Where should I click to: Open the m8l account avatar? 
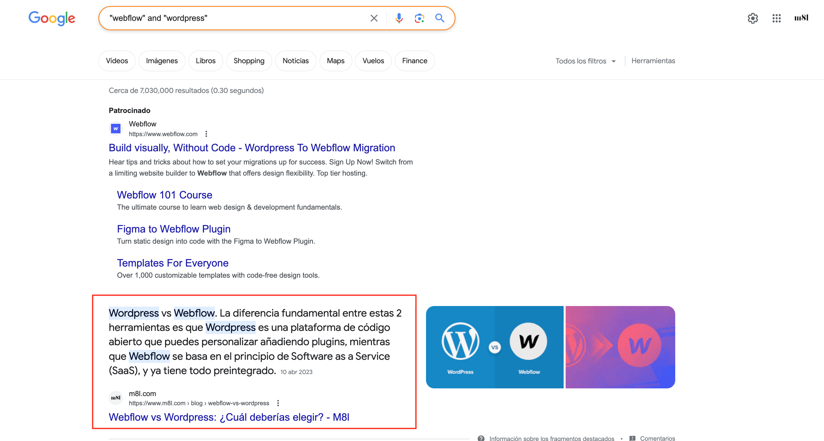click(801, 18)
